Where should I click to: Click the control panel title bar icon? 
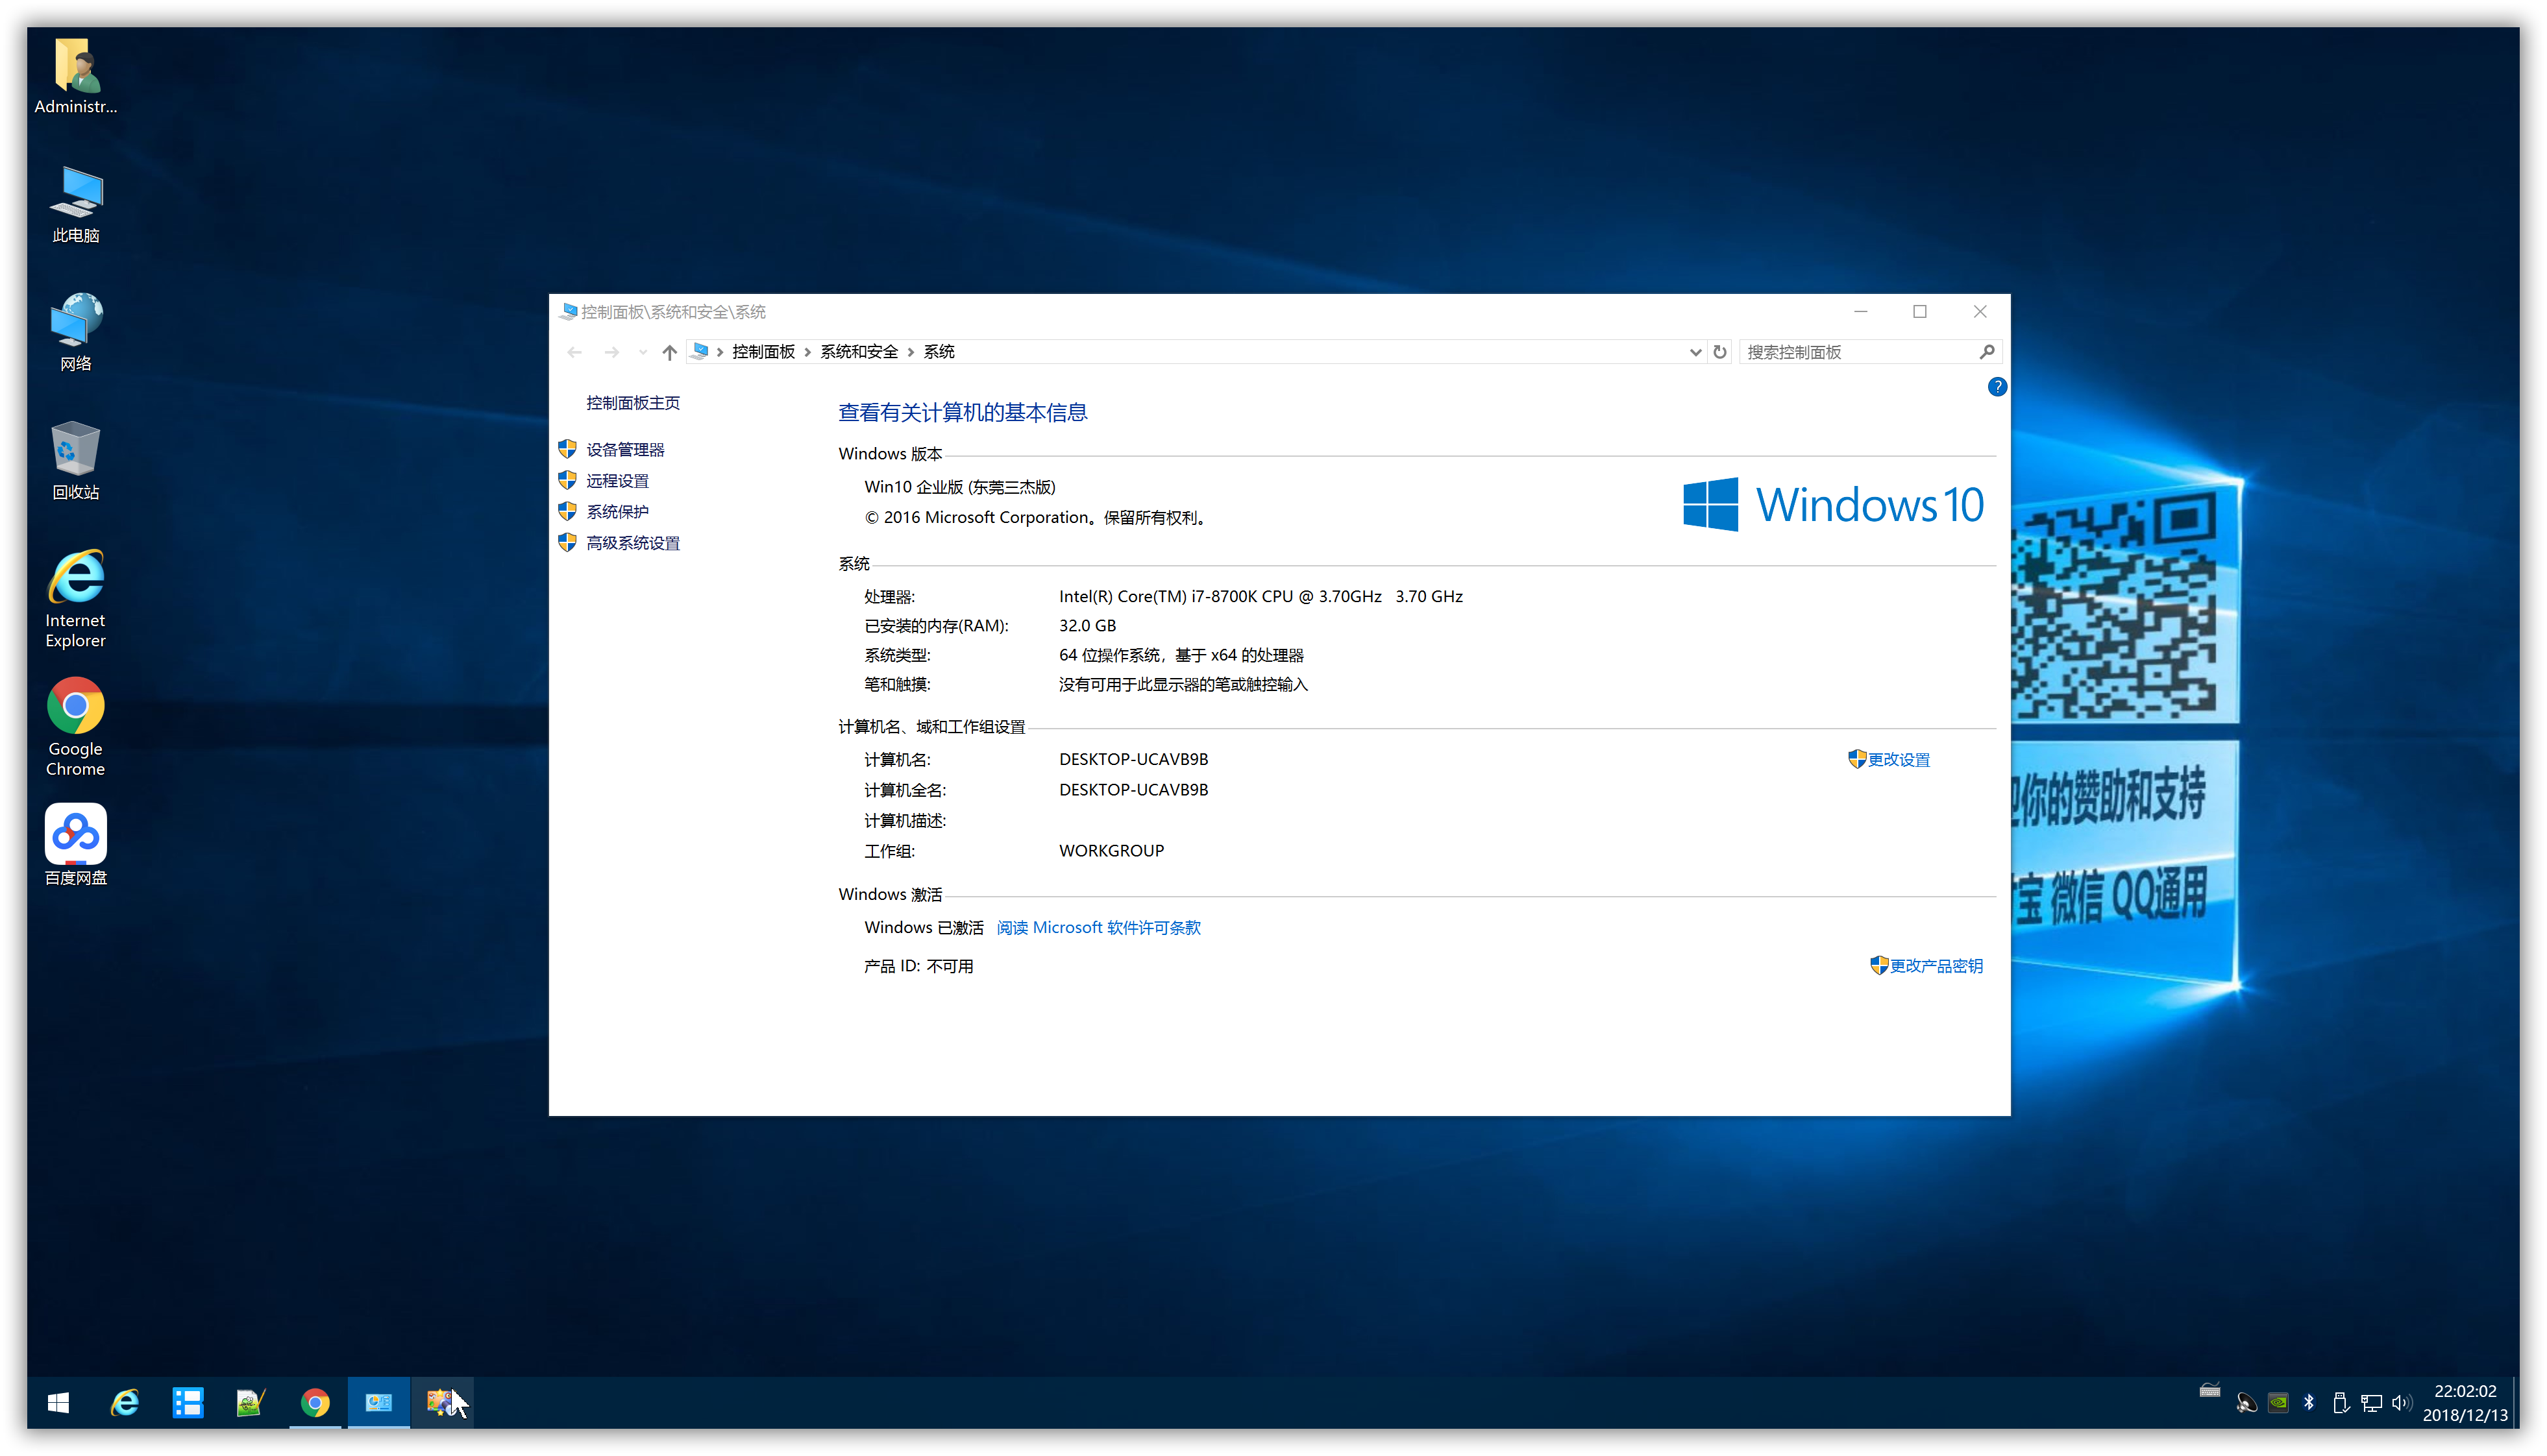coord(568,312)
